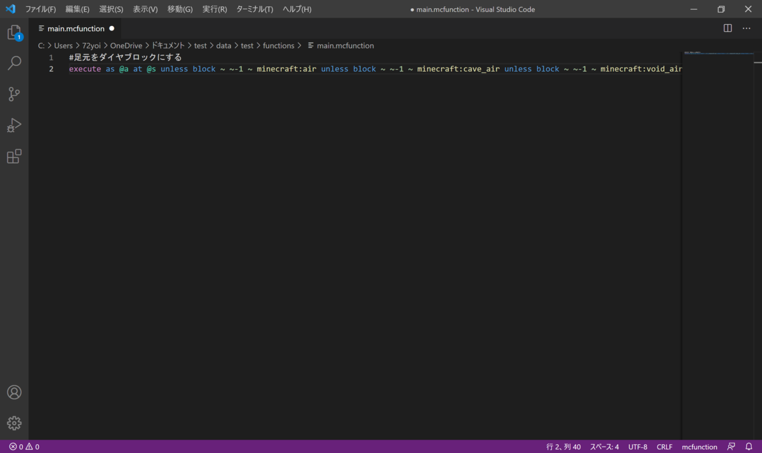Expand the C: breadcrumb segment
Screen dimensions: 762x453
point(41,46)
